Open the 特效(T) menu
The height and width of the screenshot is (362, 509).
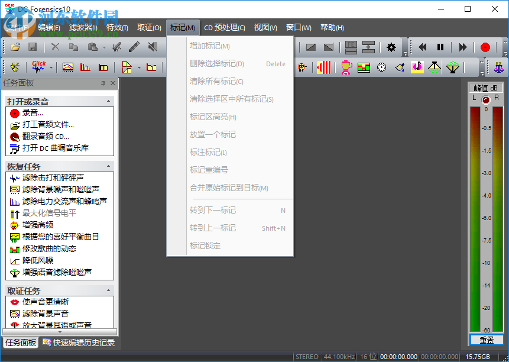coord(117,28)
